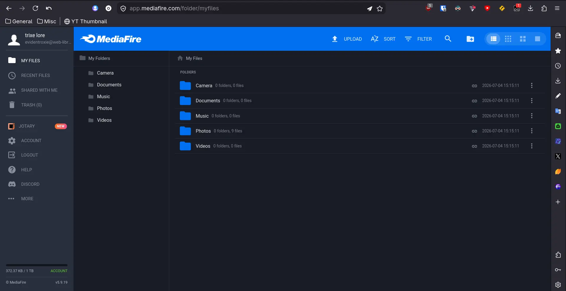Select Videos in My Folders tree

click(x=104, y=120)
